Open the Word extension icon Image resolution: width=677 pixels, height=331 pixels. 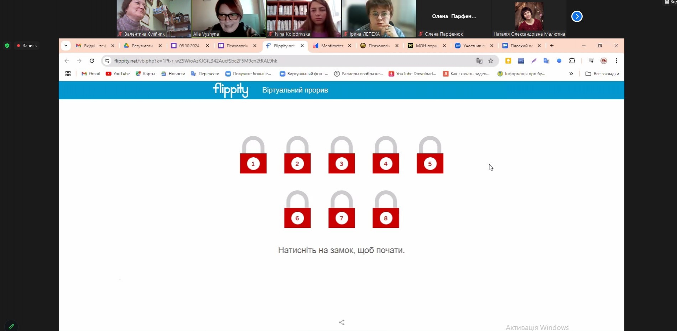(x=521, y=61)
